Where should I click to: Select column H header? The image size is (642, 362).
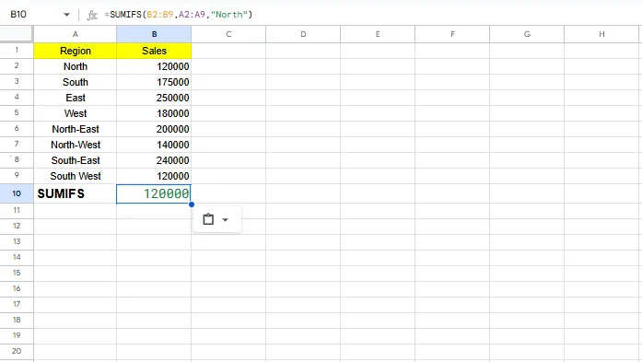point(601,34)
